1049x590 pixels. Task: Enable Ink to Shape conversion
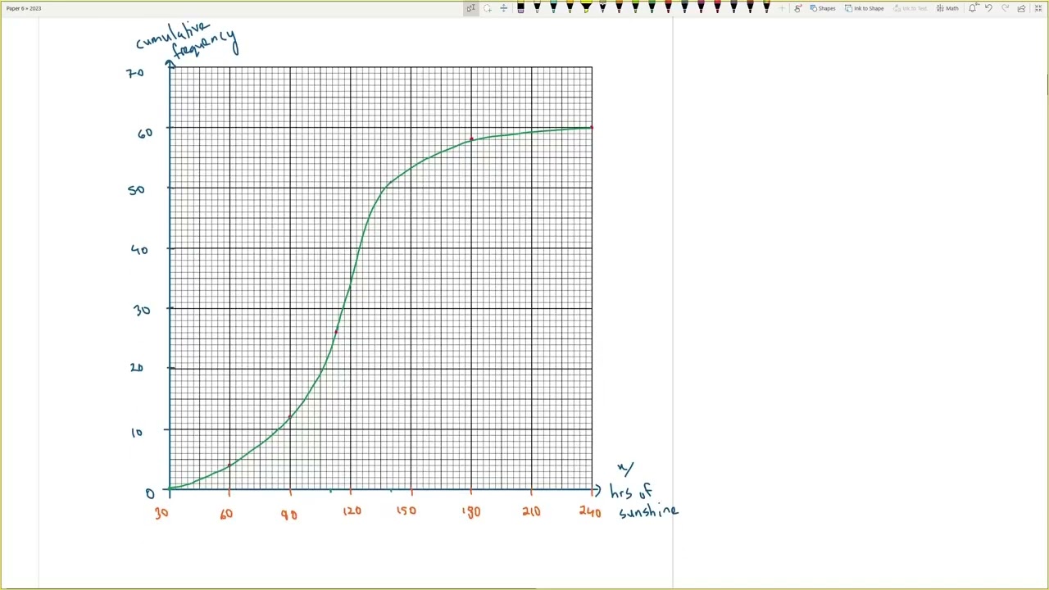click(864, 8)
